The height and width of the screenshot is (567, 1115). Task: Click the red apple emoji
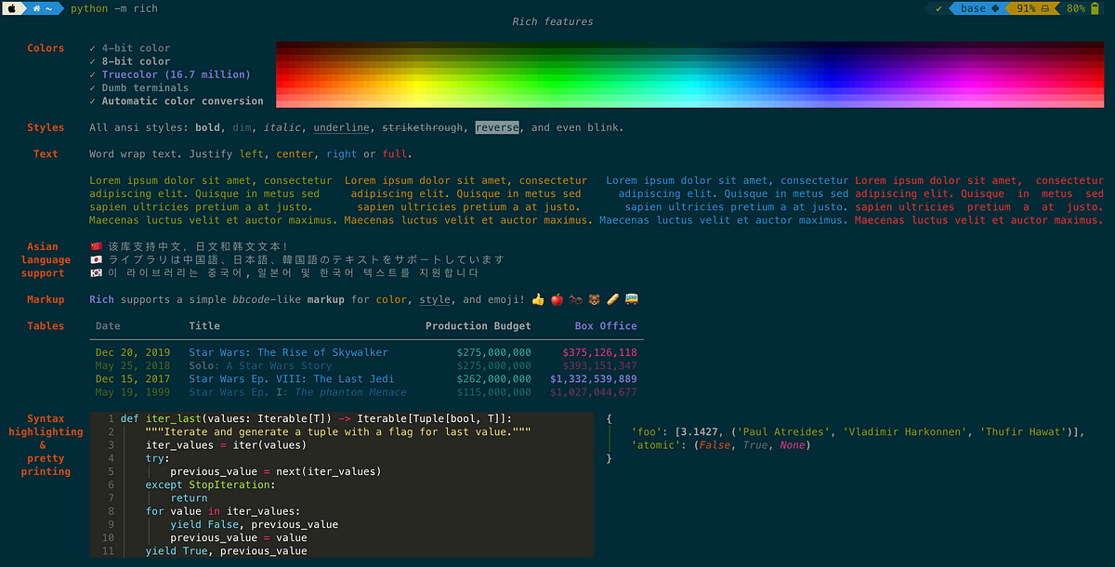tap(557, 299)
